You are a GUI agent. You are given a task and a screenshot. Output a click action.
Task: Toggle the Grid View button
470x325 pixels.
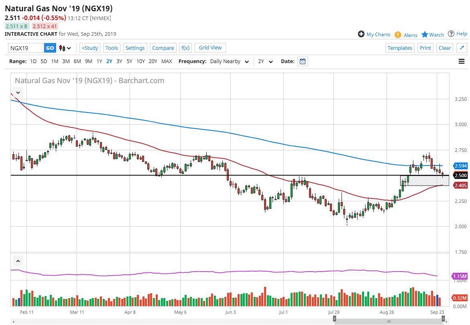pos(210,48)
